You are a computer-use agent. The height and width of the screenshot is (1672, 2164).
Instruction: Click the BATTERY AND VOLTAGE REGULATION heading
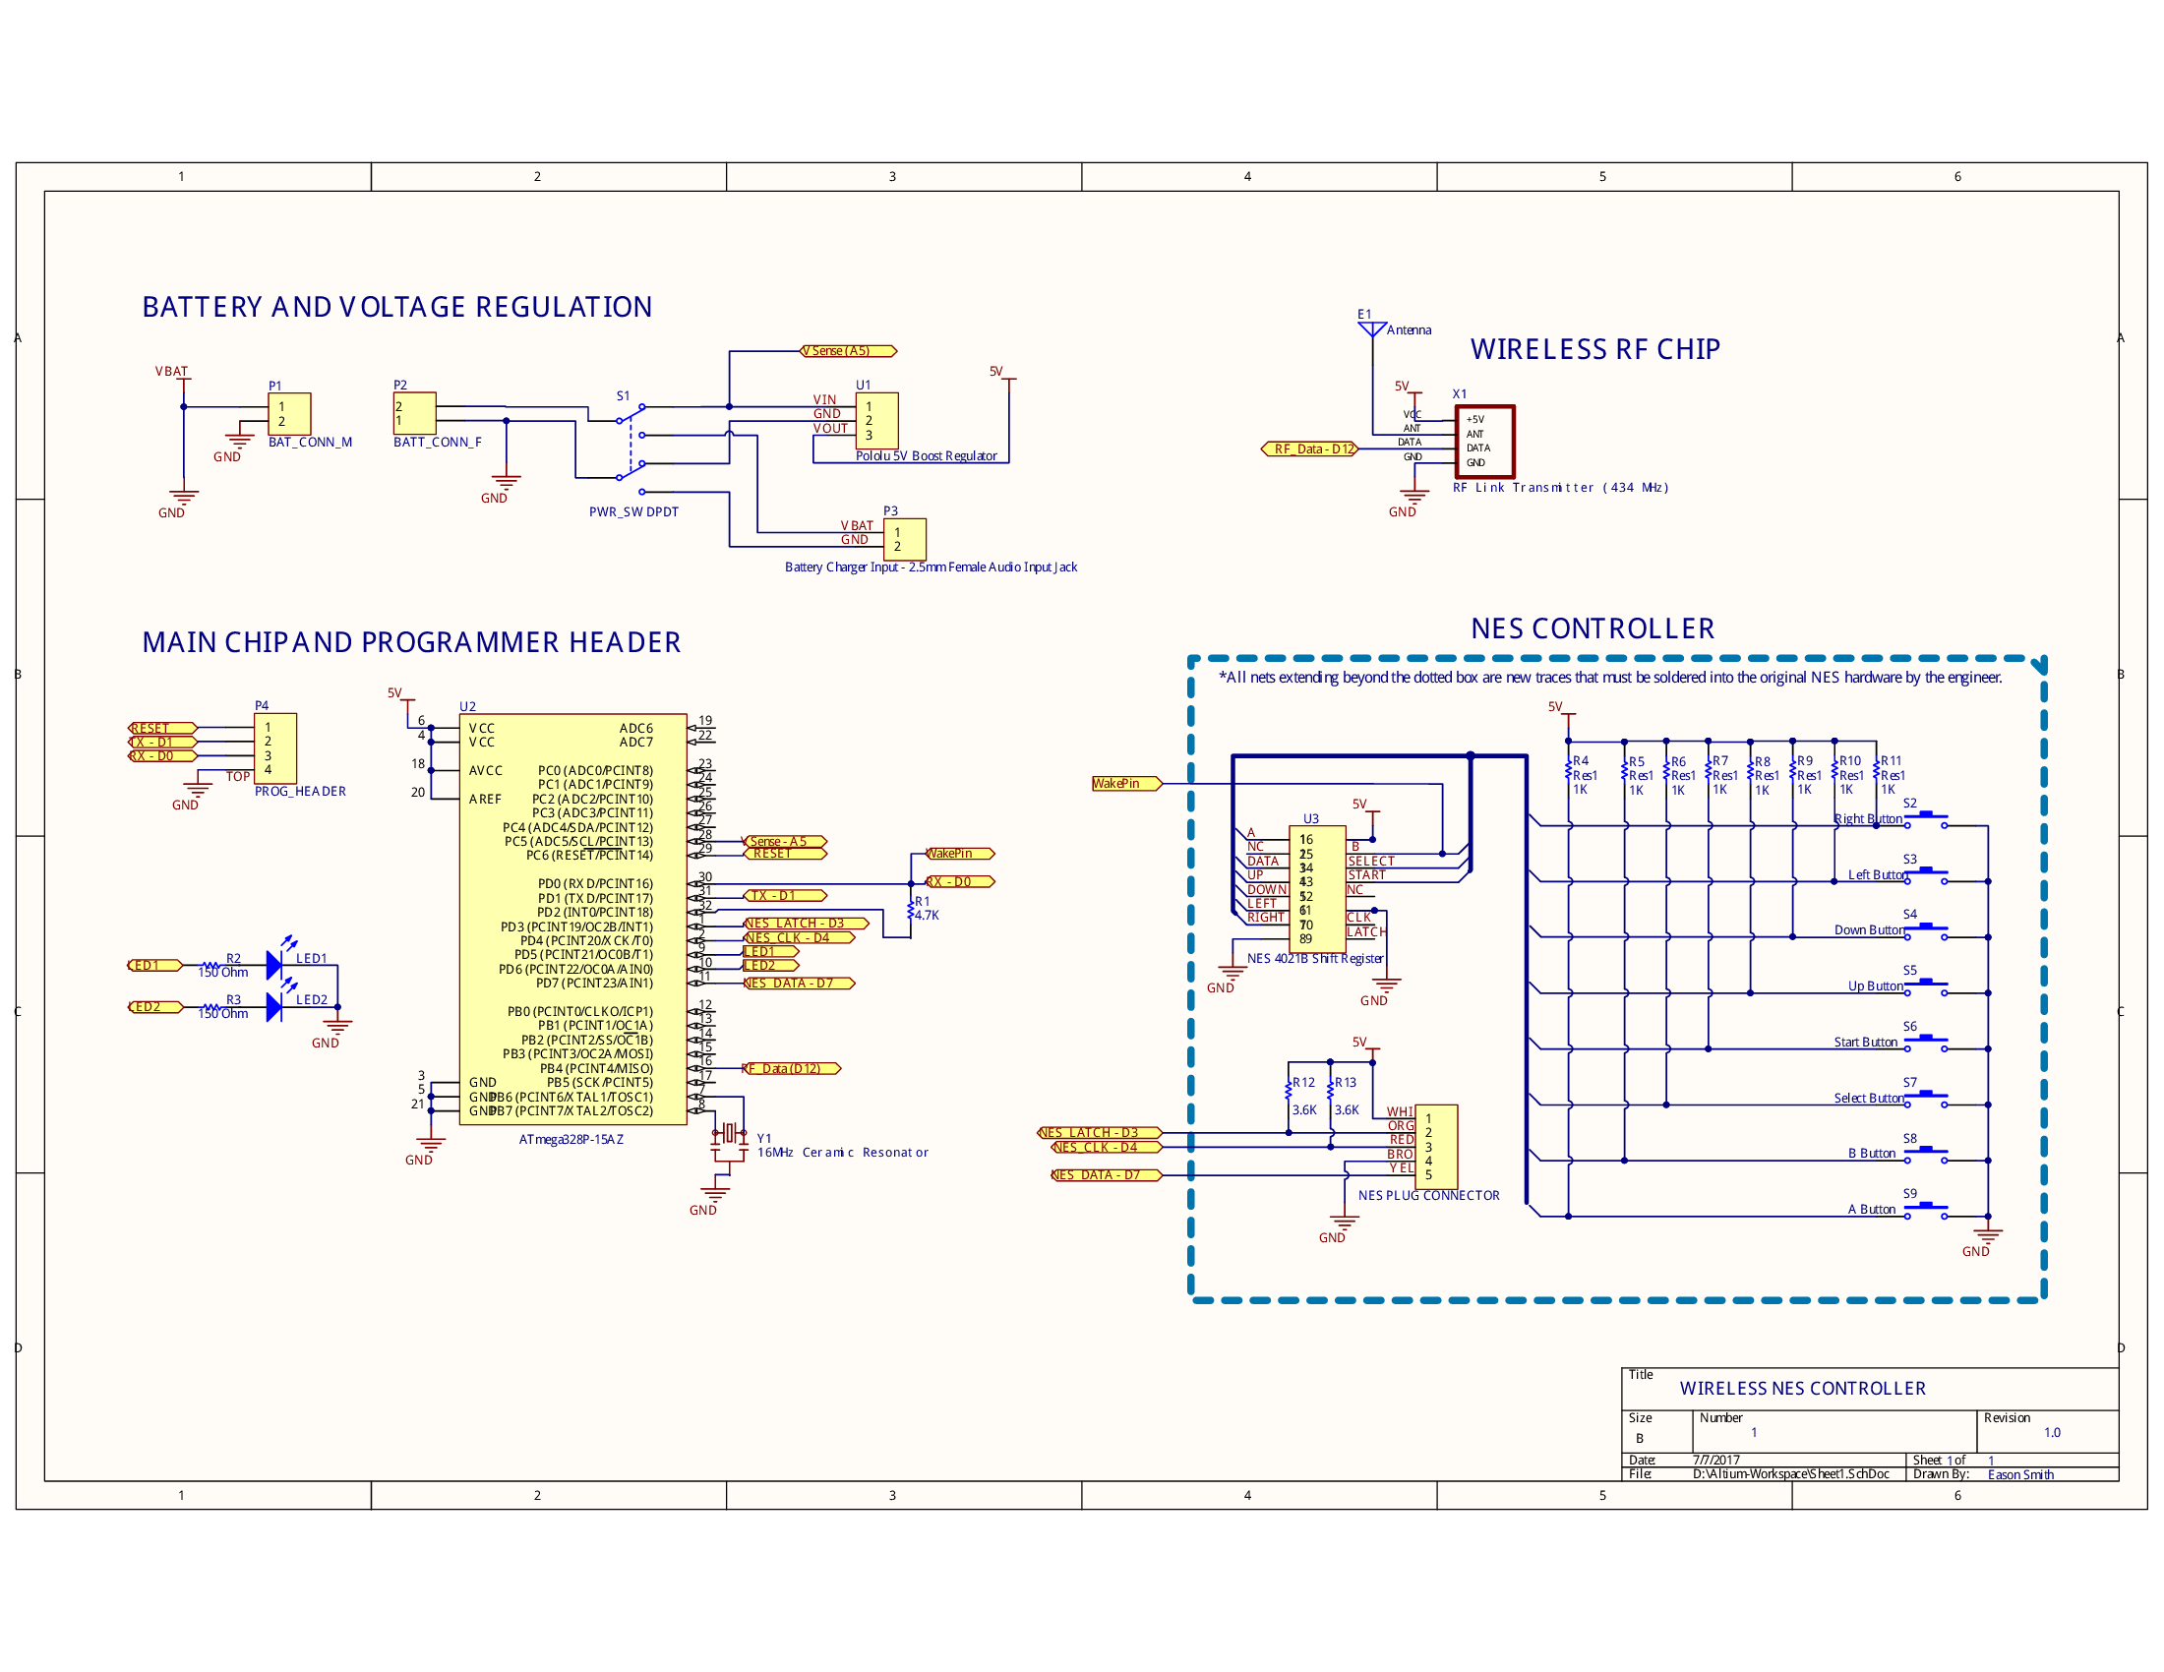click(x=397, y=307)
